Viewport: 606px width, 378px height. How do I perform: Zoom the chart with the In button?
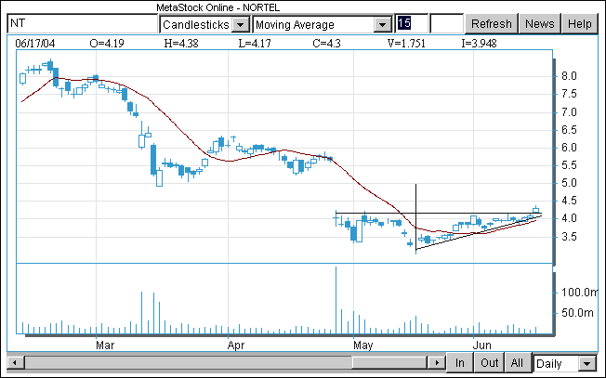coord(459,363)
